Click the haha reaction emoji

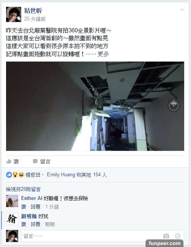21,175
